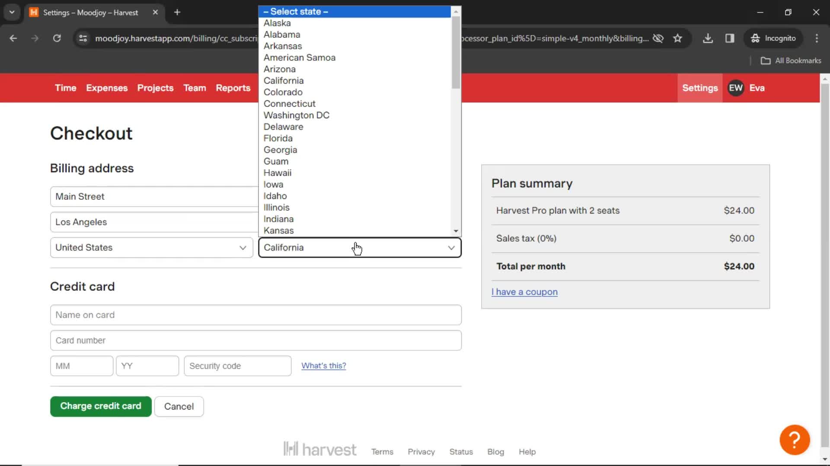Open Settings from top navigation
This screenshot has width=830, height=466.
click(700, 88)
